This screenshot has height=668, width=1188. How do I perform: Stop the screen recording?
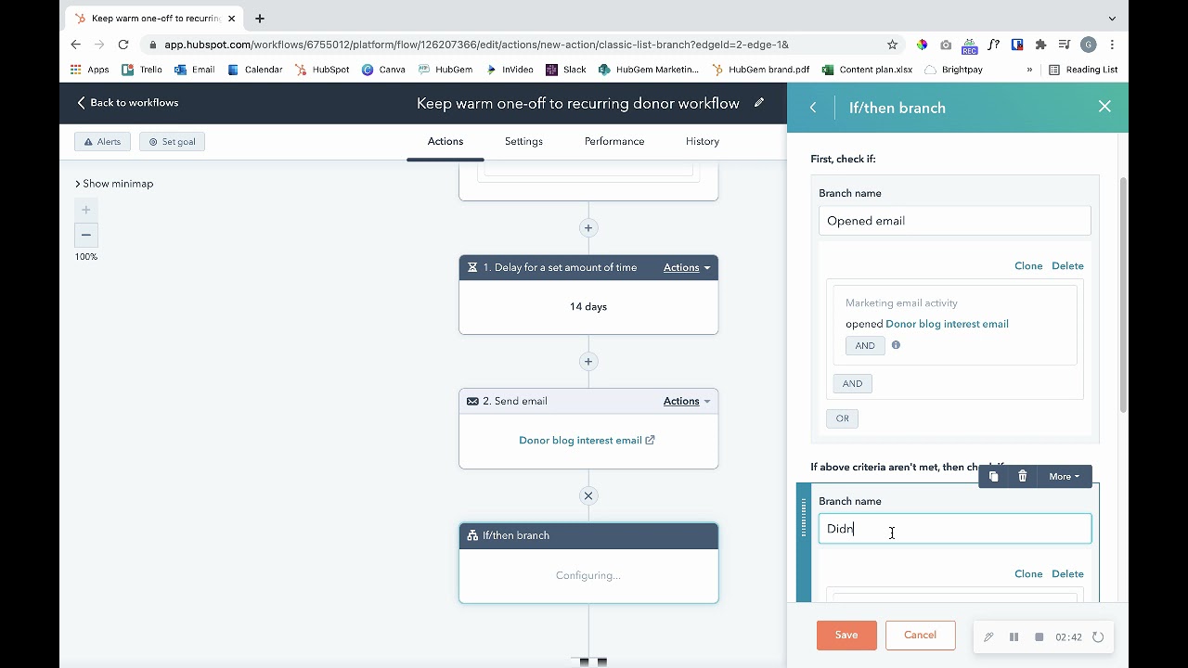1039,636
